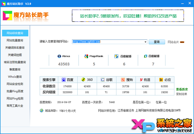
Task: Click the 360 search engine icon
Action: point(83,79)
